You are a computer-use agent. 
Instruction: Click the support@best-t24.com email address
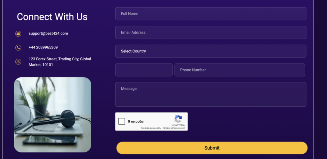click(x=49, y=33)
